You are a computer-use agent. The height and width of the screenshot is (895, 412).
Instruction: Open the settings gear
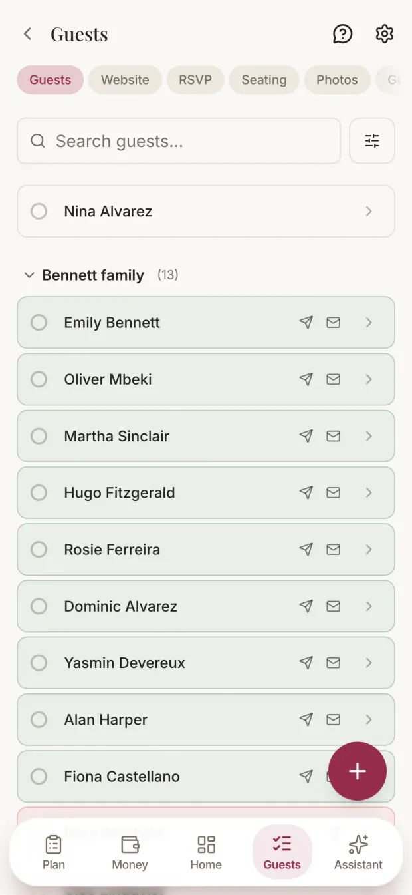click(x=385, y=34)
